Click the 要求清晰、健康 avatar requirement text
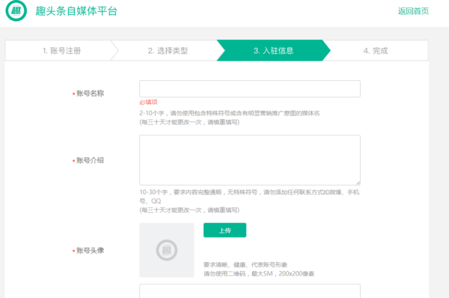This screenshot has height=298, width=449. [245, 265]
